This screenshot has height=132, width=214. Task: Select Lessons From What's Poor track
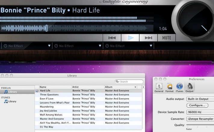pos(88,103)
